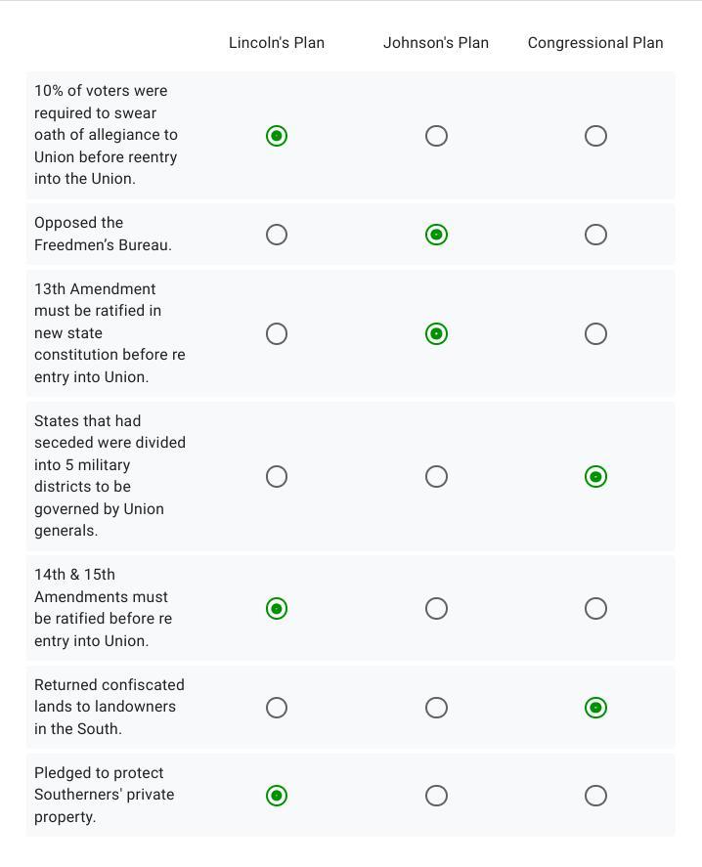Screen dimensions: 702x867
Task: Choose Lincoln's Plan for Opposed Freedmen's Bureau
Action: 277,235
